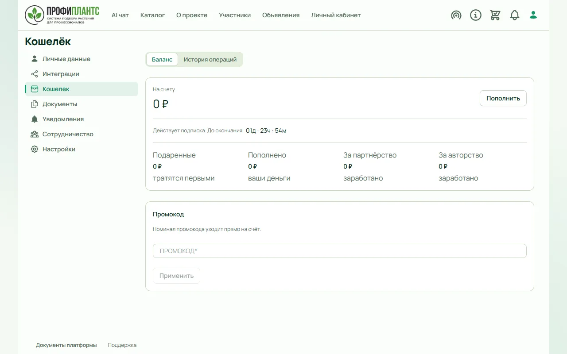
Task: Open Сотрудничество in the sidebar
Action: click(x=82, y=134)
